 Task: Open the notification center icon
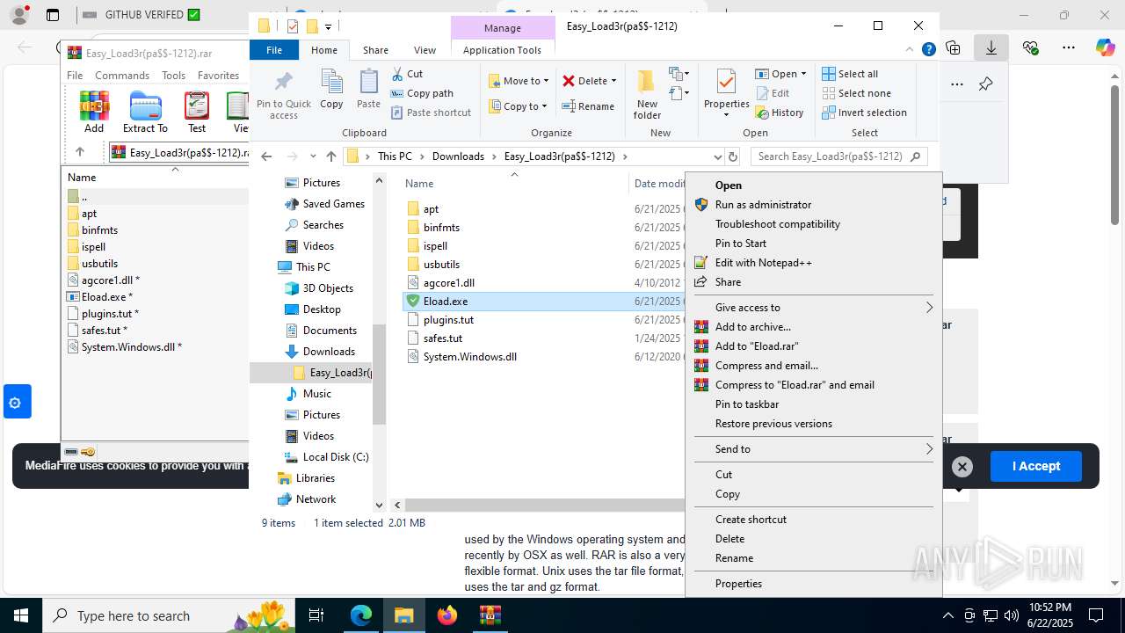1096,615
